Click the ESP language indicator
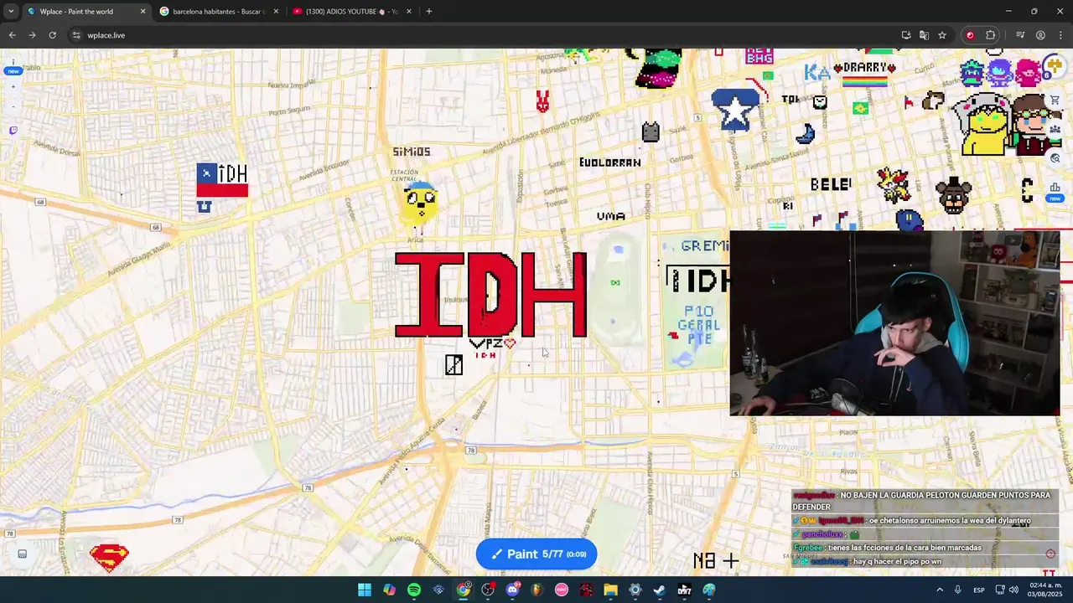Viewport: 1073px width, 603px height. coord(979,590)
